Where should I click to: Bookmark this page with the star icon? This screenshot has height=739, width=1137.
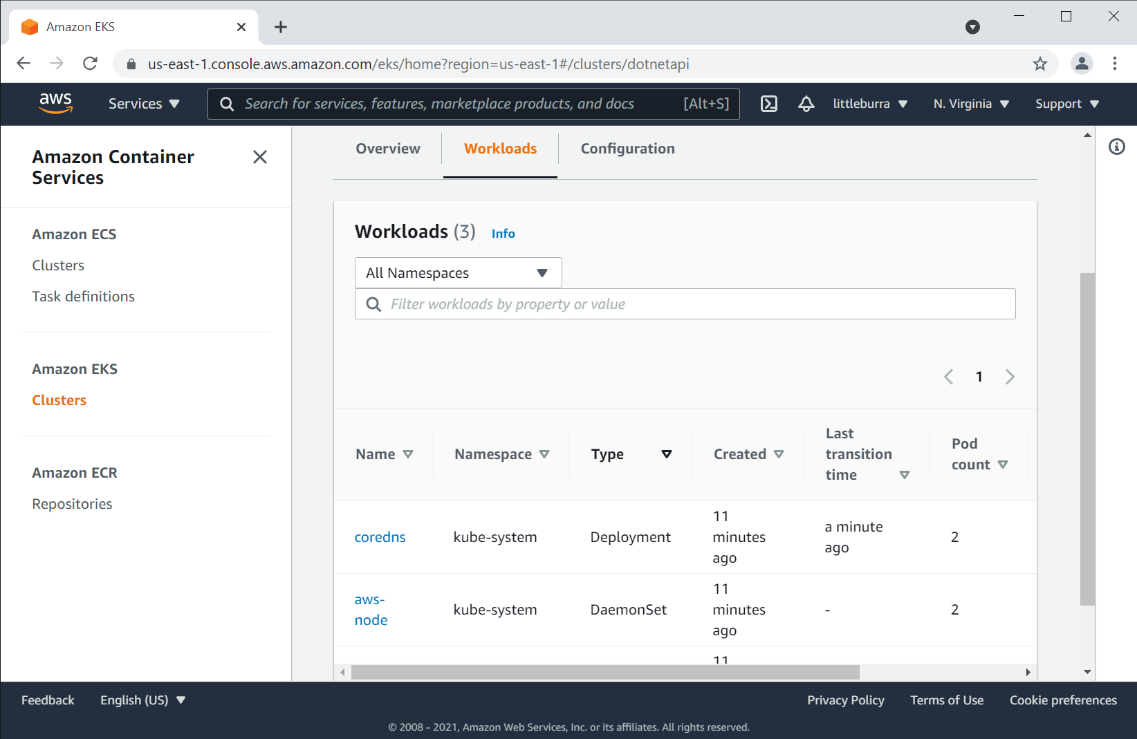point(1039,64)
